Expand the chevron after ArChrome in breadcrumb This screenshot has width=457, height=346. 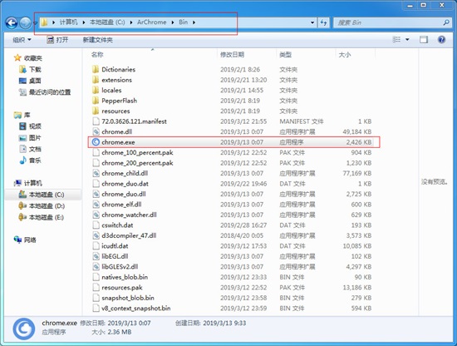pos(172,22)
